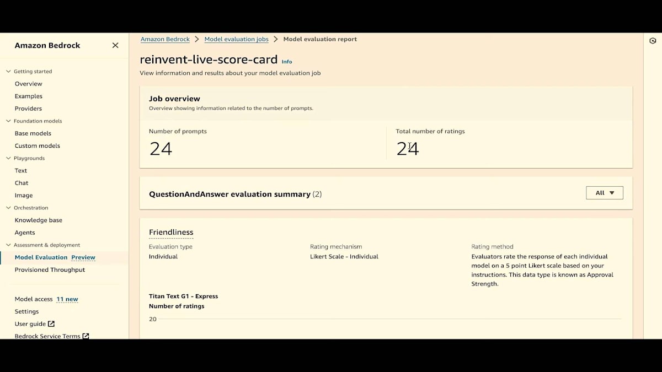The width and height of the screenshot is (662, 372).
Task: Click the Friendliness metric heading
Action: [171, 233]
